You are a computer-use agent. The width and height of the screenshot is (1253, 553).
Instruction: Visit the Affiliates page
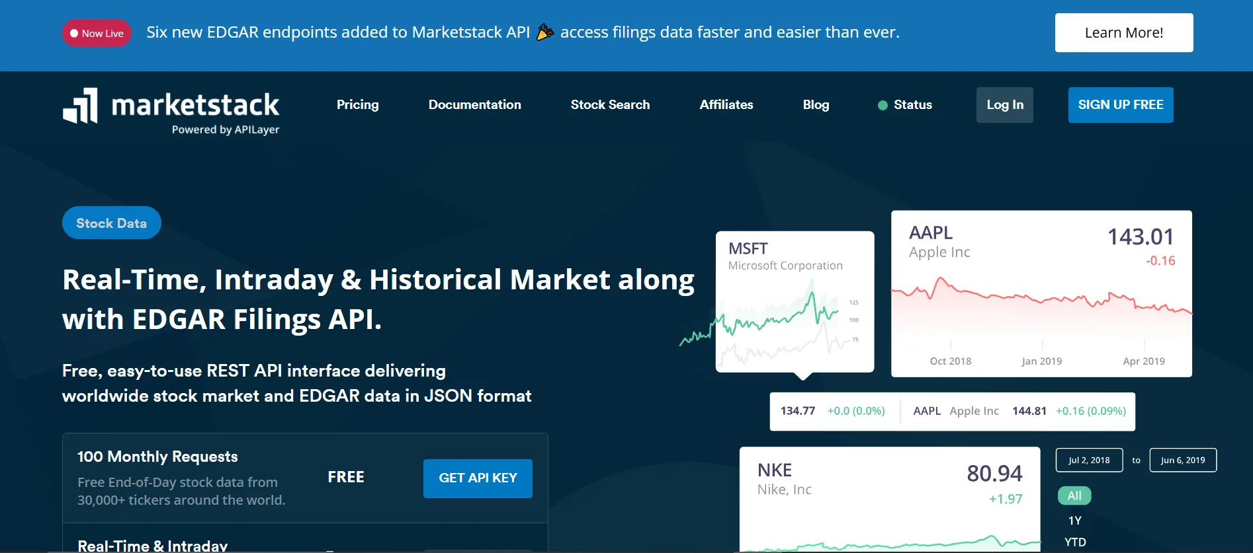(x=726, y=104)
